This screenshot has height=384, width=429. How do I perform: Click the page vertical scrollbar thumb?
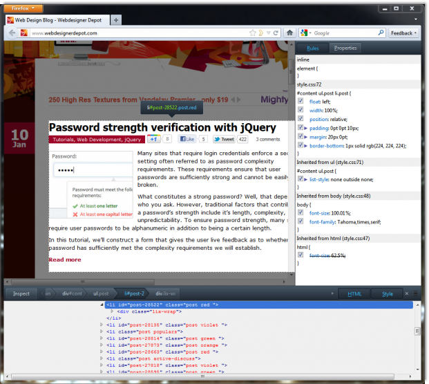pyautogui.click(x=291, y=71)
